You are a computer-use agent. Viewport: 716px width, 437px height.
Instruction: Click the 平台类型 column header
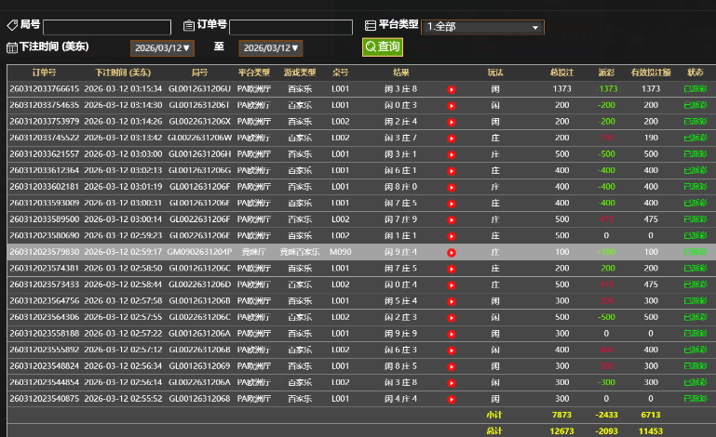point(254,73)
